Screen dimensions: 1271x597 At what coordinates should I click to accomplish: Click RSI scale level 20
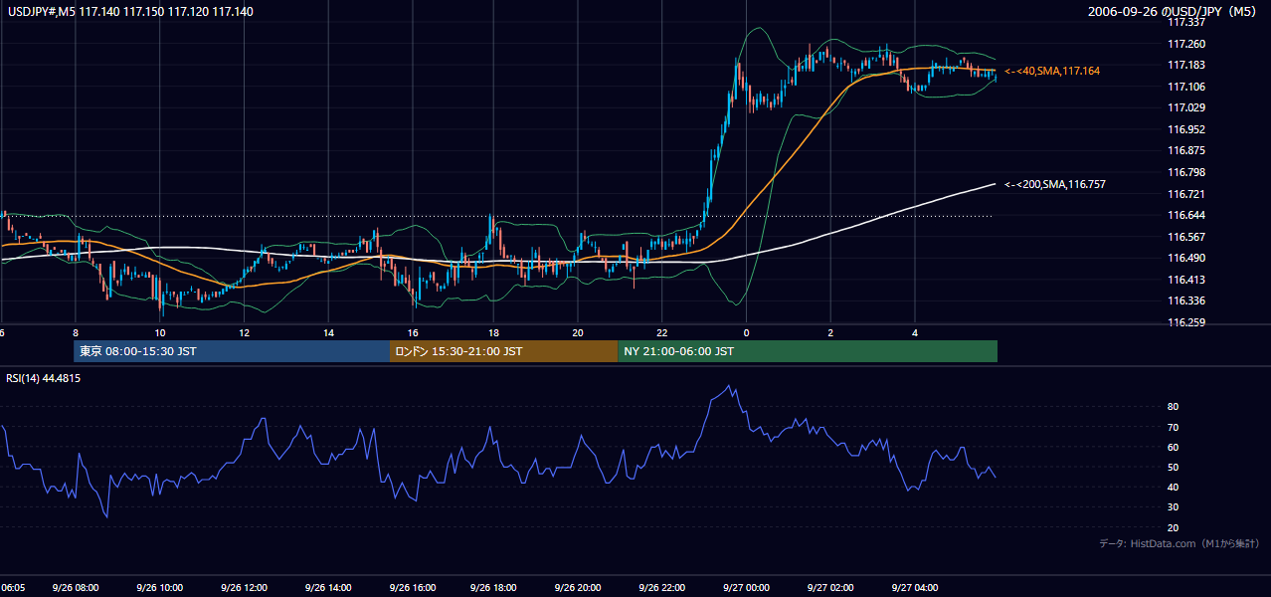(x=1174, y=527)
